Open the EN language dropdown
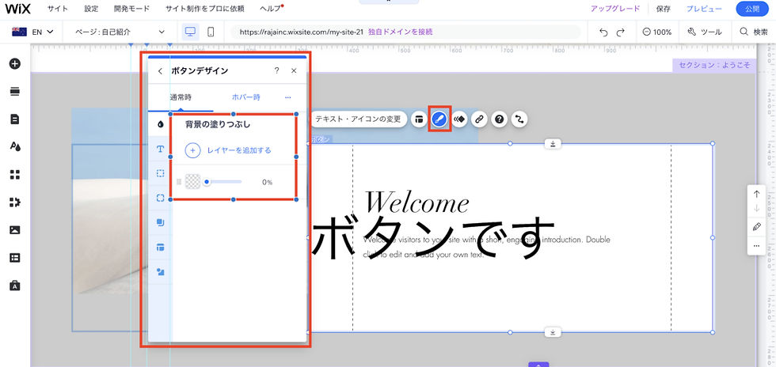 click(32, 32)
